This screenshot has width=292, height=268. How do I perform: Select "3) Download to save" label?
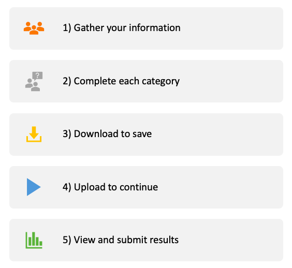tap(107, 134)
